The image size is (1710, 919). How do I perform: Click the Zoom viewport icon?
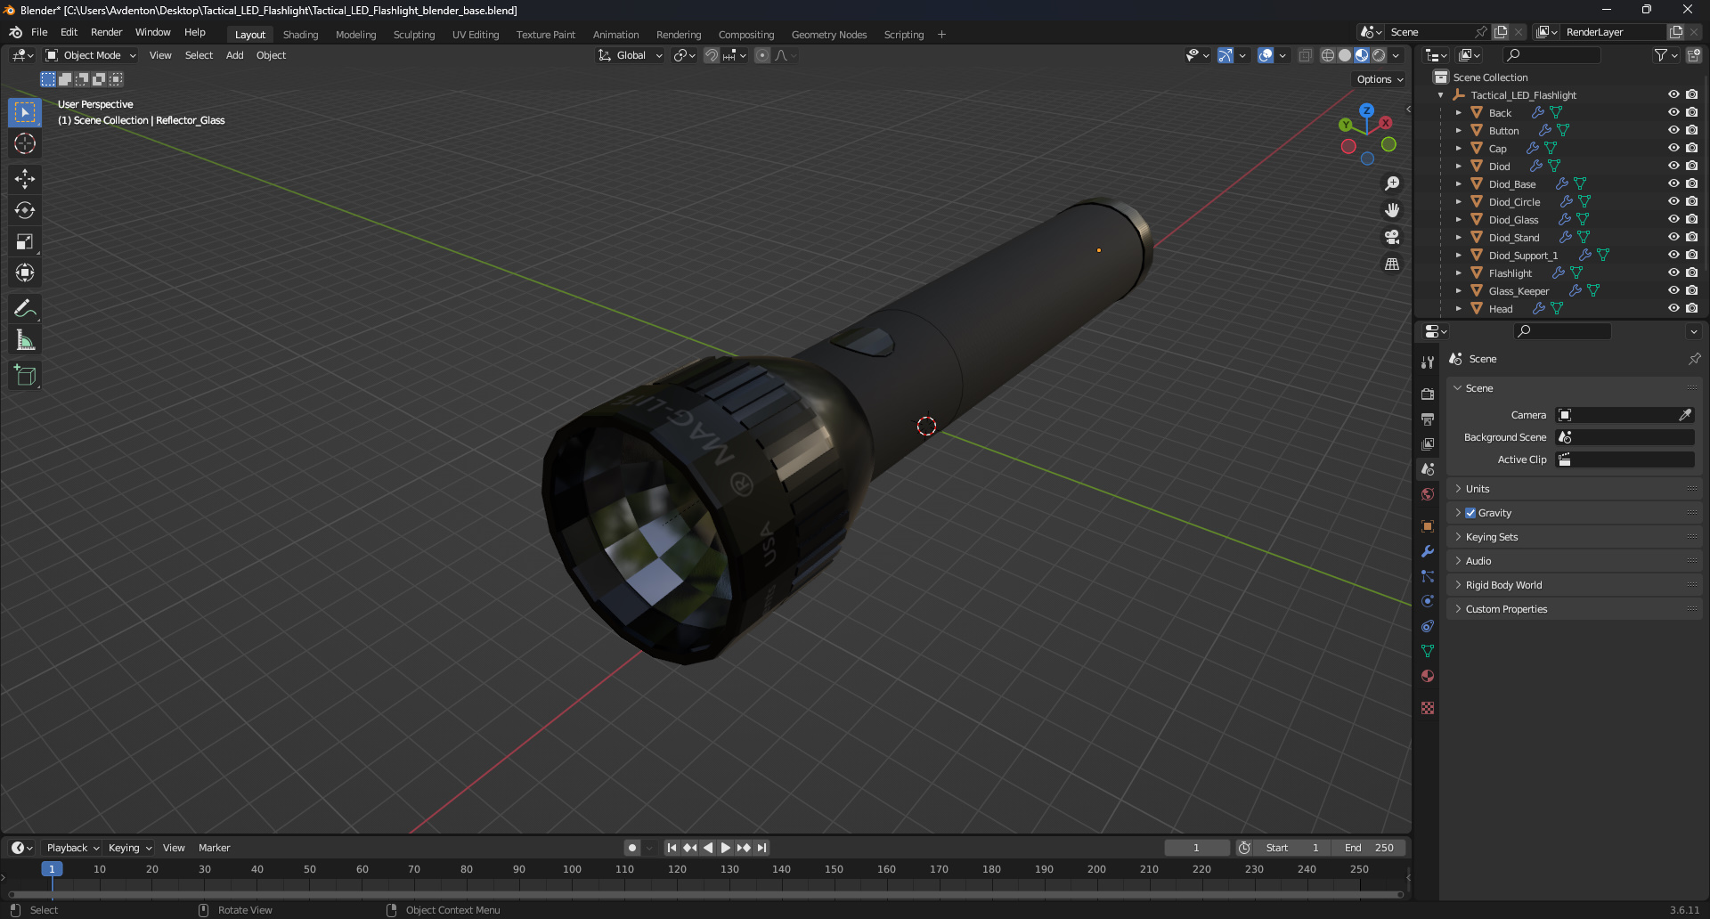(x=1391, y=183)
